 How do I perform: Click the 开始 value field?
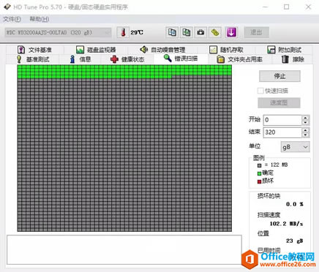click(282, 120)
